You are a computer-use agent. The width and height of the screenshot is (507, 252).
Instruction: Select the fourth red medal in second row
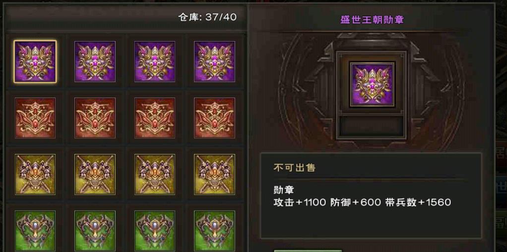(x=214, y=118)
